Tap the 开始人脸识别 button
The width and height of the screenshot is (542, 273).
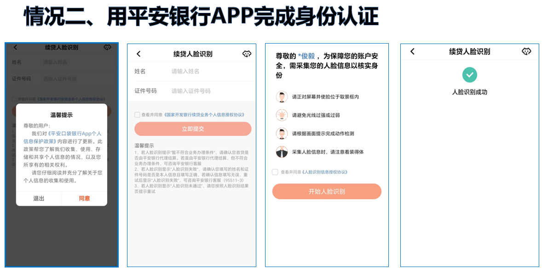pyautogui.click(x=327, y=191)
